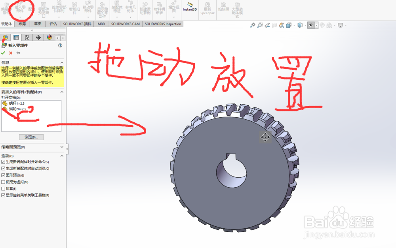
Task: Click the 显示隐藏的零部件 toolbar button
Action: 103,10
